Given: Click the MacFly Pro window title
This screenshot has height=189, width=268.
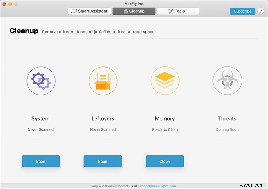Looking at the screenshot, I should coord(134,4).
